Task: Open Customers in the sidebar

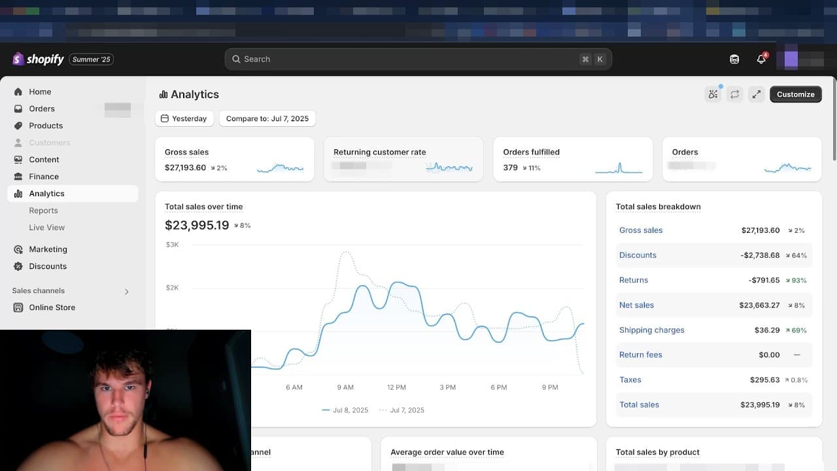Action: click(x=50, y=143)
